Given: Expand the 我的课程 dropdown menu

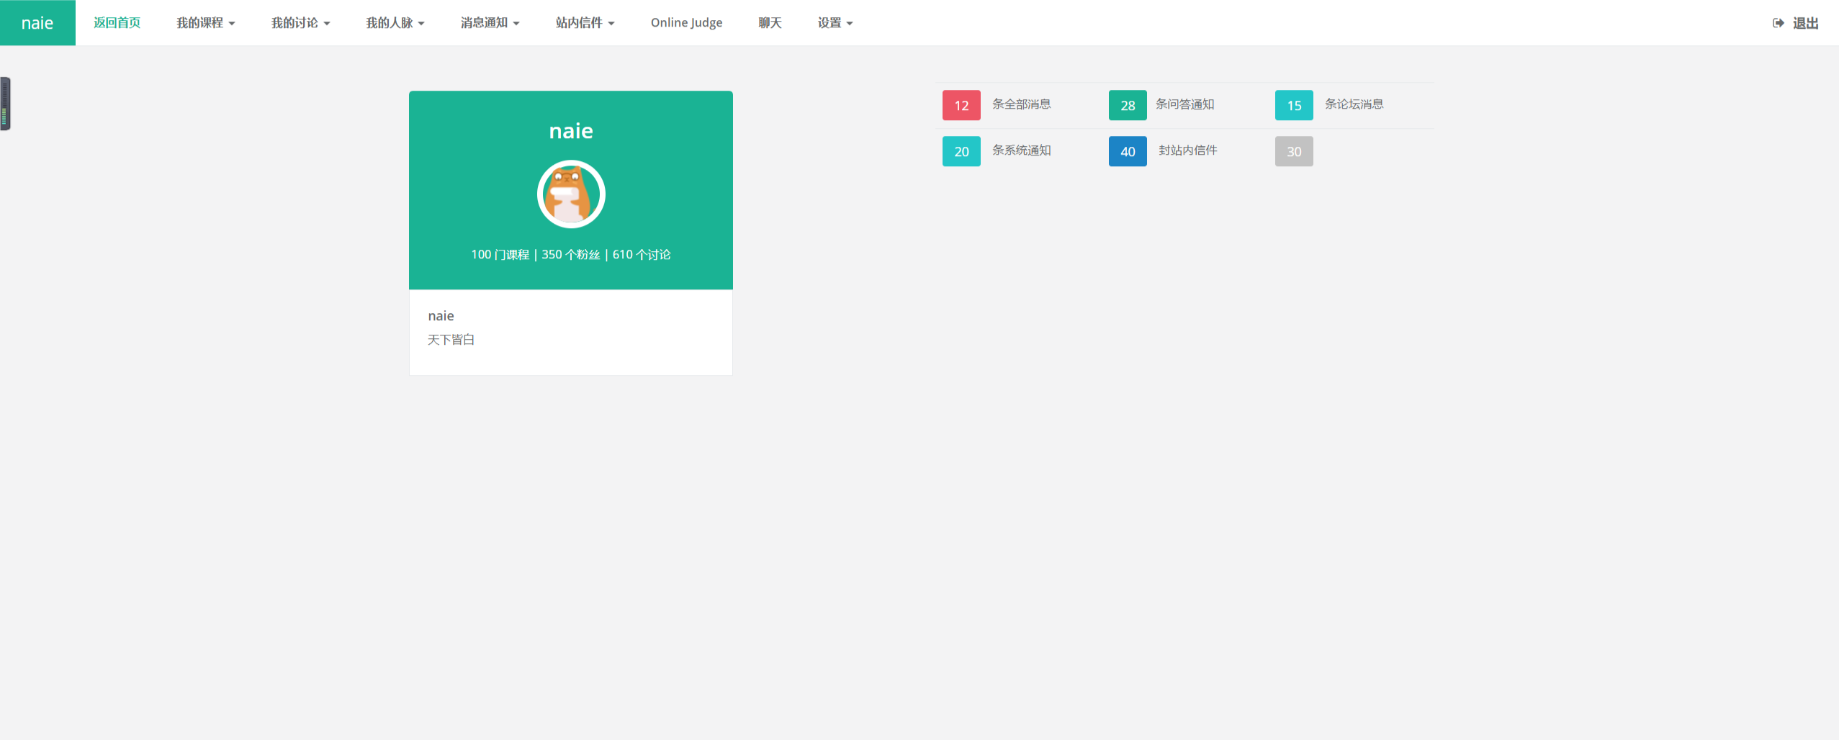Looking at the screenshot, I should point(206,23).
